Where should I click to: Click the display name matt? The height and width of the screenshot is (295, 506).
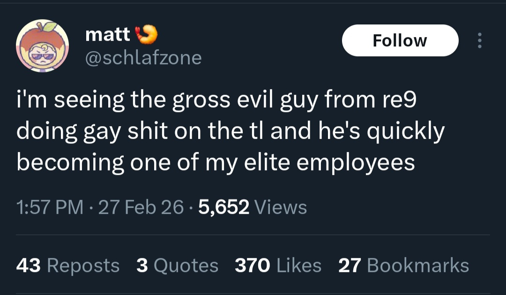(108, 35)
